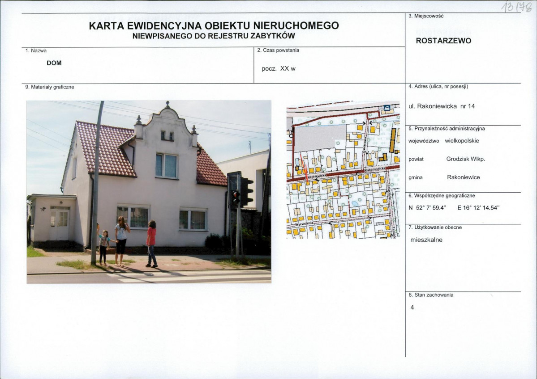The image size is (537, 379).
Task: Click the locality value 'ROSTARZEWO'
Action: pyautogui.click(x=443, y=41)
